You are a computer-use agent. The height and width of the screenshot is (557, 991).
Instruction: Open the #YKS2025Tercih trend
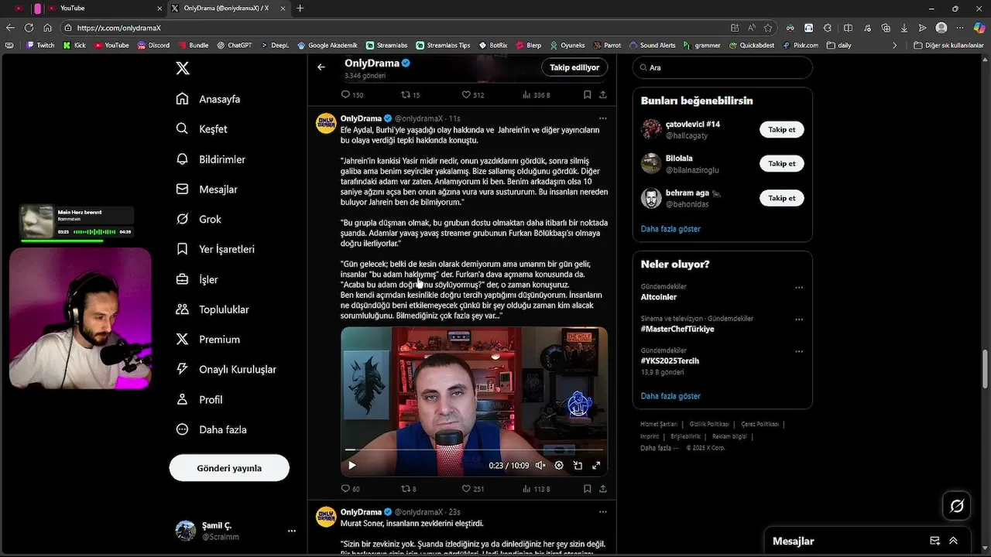(x=670, y=361)
